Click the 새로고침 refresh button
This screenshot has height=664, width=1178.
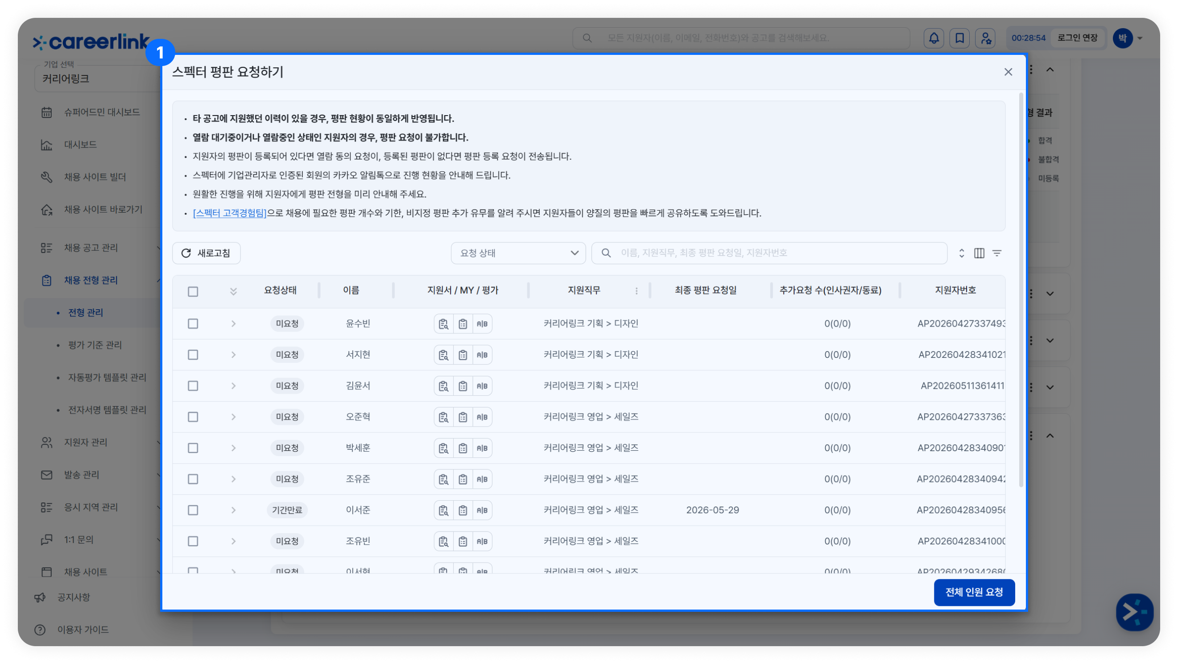point(206,253)
